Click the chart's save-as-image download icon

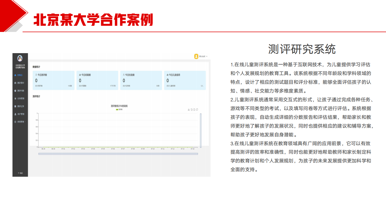pos(189,109)
